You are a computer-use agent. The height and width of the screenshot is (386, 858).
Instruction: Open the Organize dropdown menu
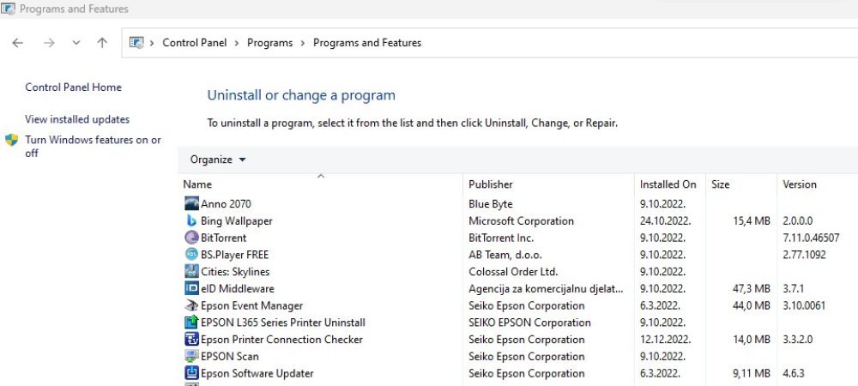218,160
